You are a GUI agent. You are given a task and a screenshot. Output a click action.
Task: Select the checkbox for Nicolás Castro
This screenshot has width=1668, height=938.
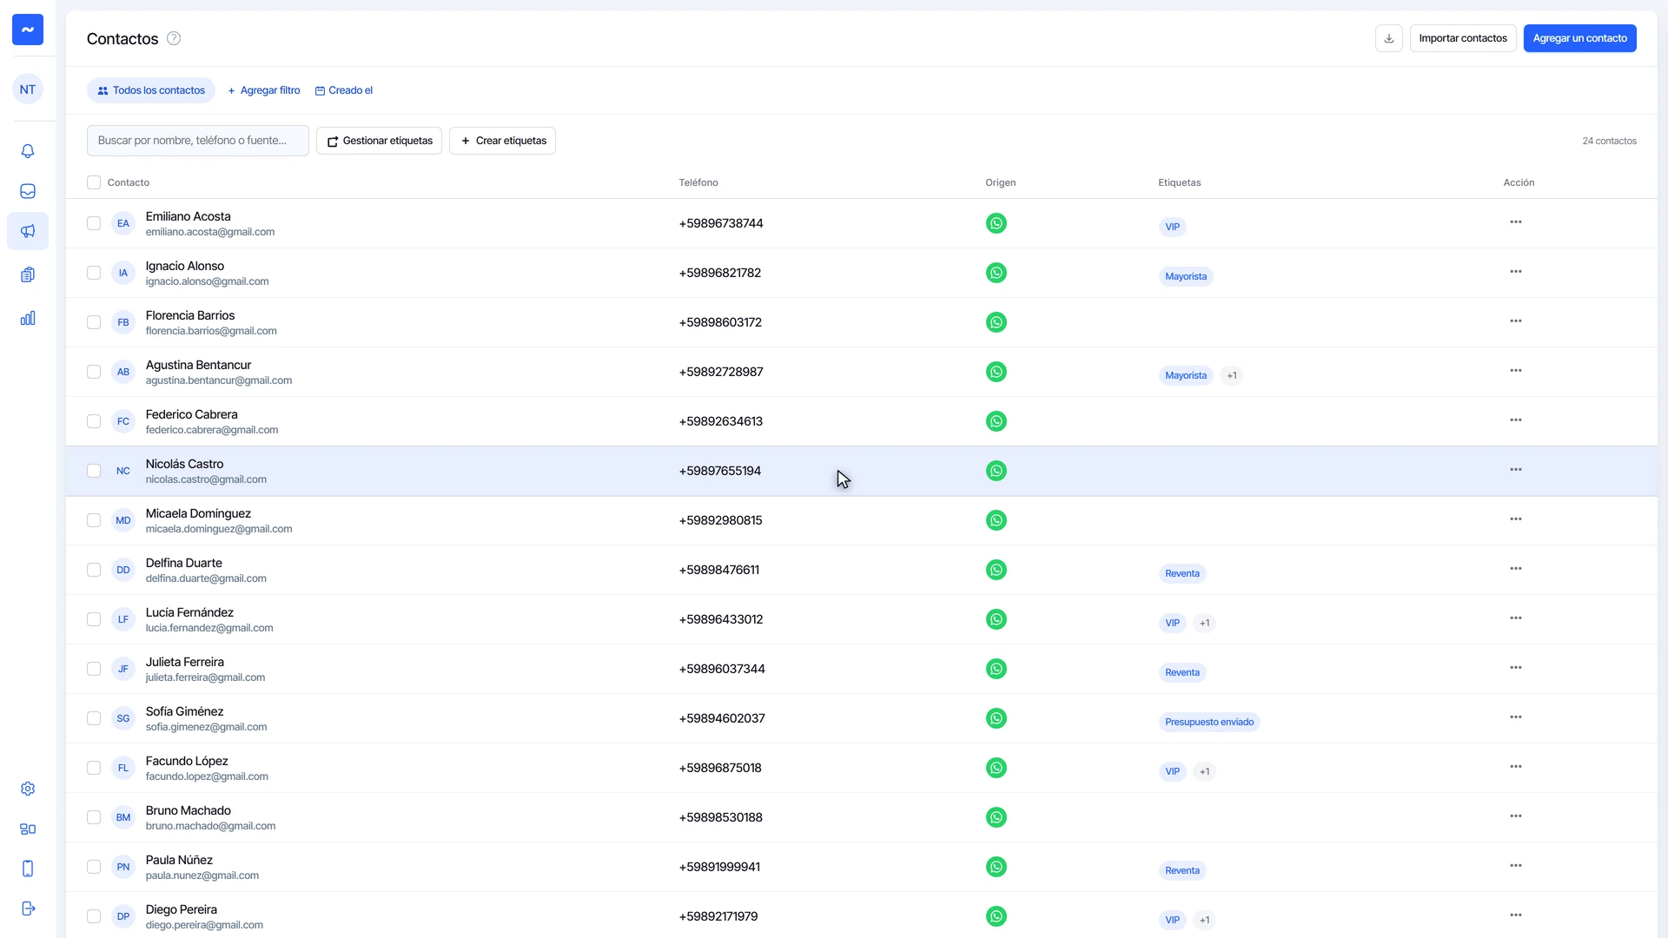94,471
